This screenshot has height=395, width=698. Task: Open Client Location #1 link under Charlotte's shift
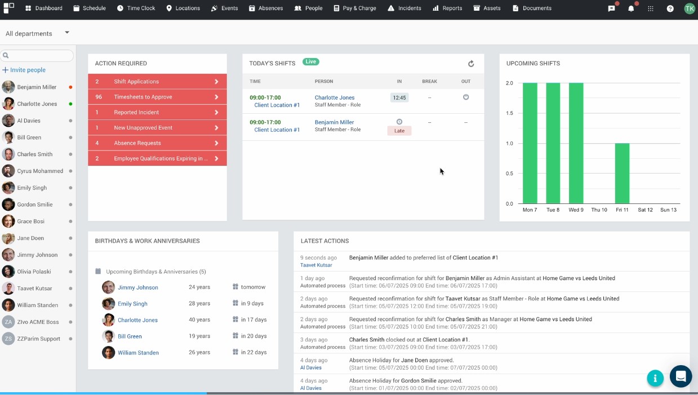tap(277, 105)
